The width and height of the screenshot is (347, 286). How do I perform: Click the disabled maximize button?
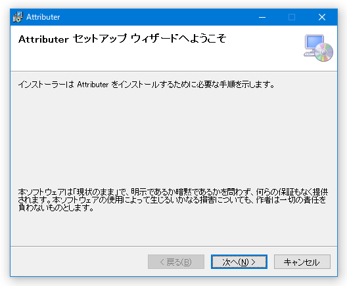pos(292,17)
